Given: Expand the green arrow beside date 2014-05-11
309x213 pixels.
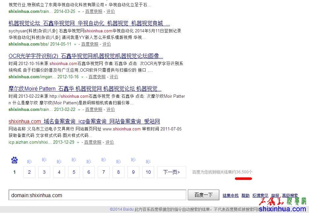Looking at the screenshot, I should (x=75, y=44).
